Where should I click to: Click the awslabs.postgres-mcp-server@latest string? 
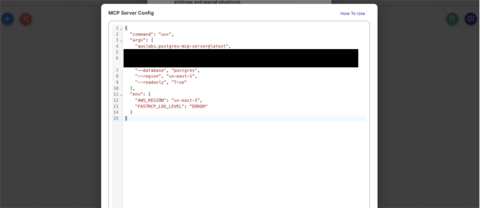[x=182, y=46]
